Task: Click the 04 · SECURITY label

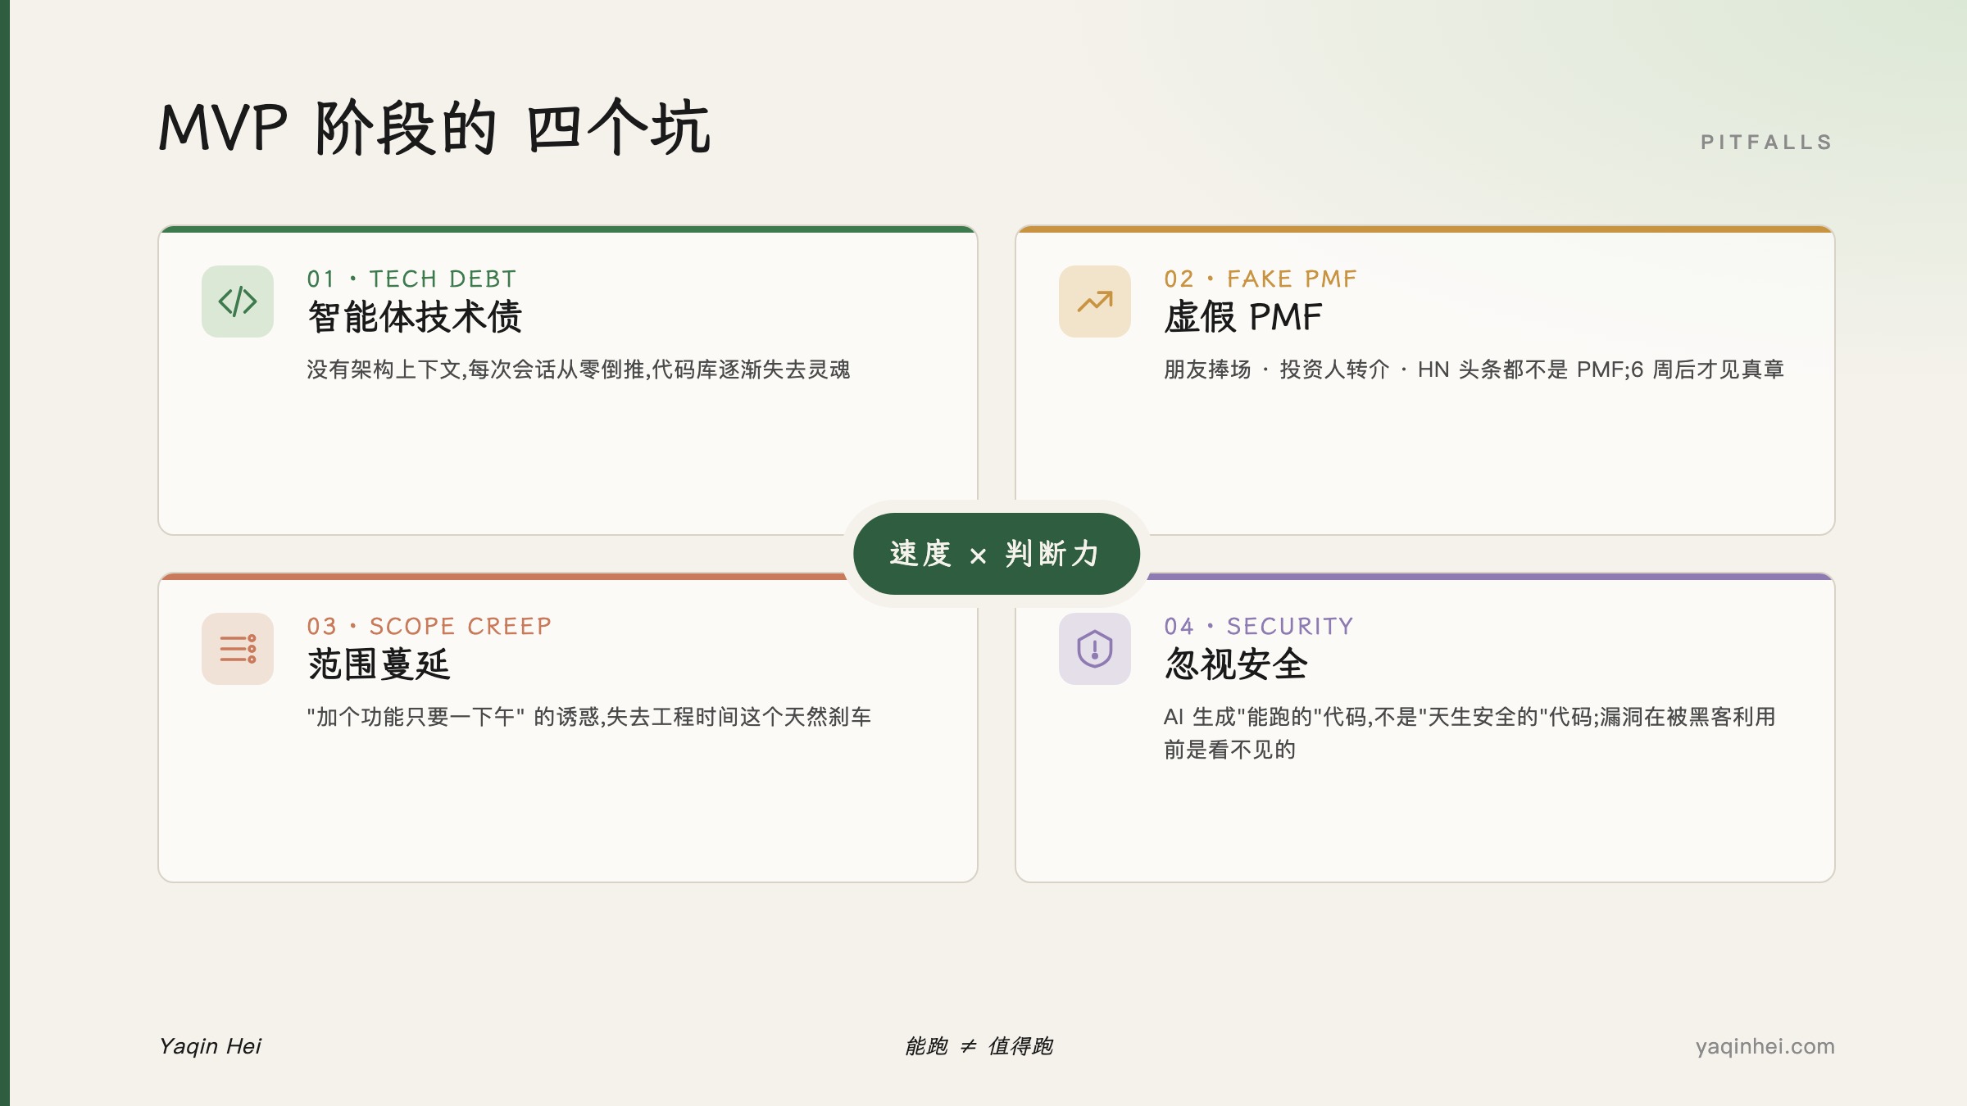Action: 1259,627
